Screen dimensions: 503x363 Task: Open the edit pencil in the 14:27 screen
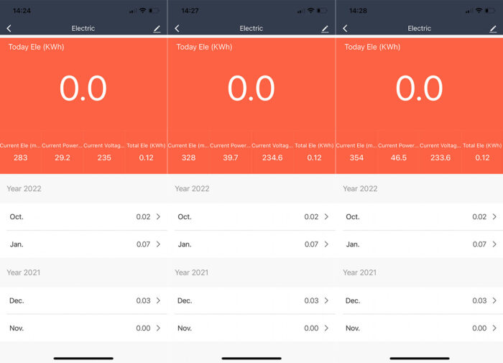[x=325, y=29]
